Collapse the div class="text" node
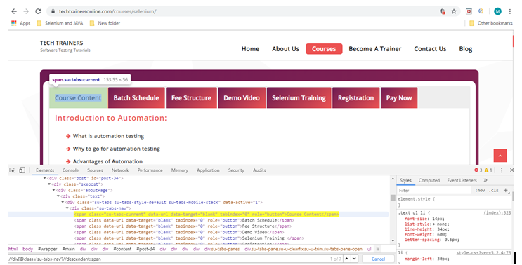Screen dimensions: 522x265 point(58,196)
